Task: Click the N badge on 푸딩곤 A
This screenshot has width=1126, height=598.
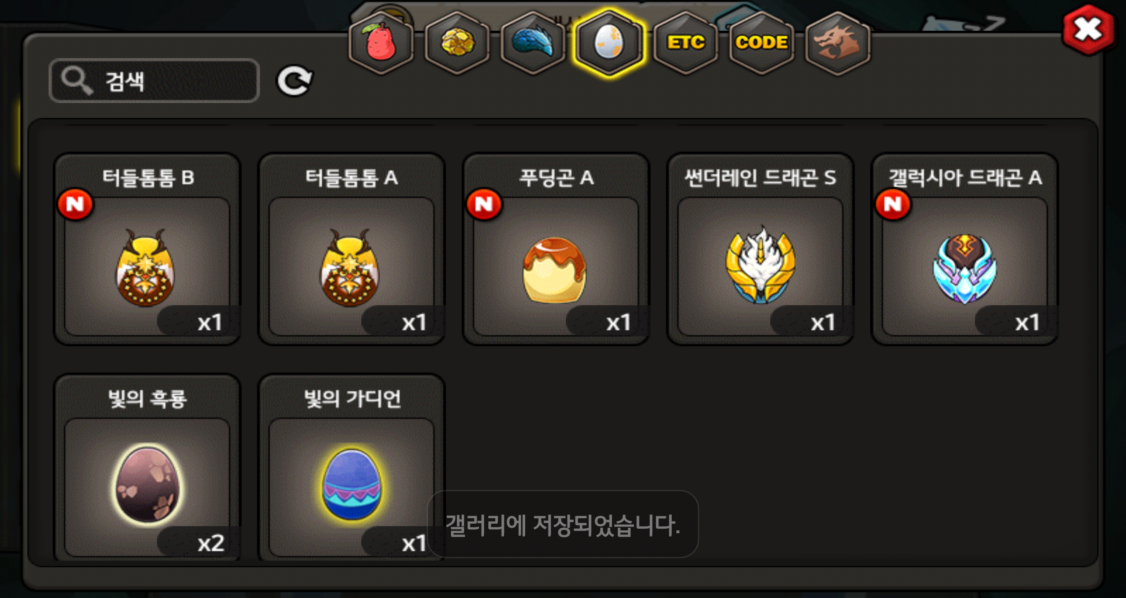Action: tap(484, 204)
